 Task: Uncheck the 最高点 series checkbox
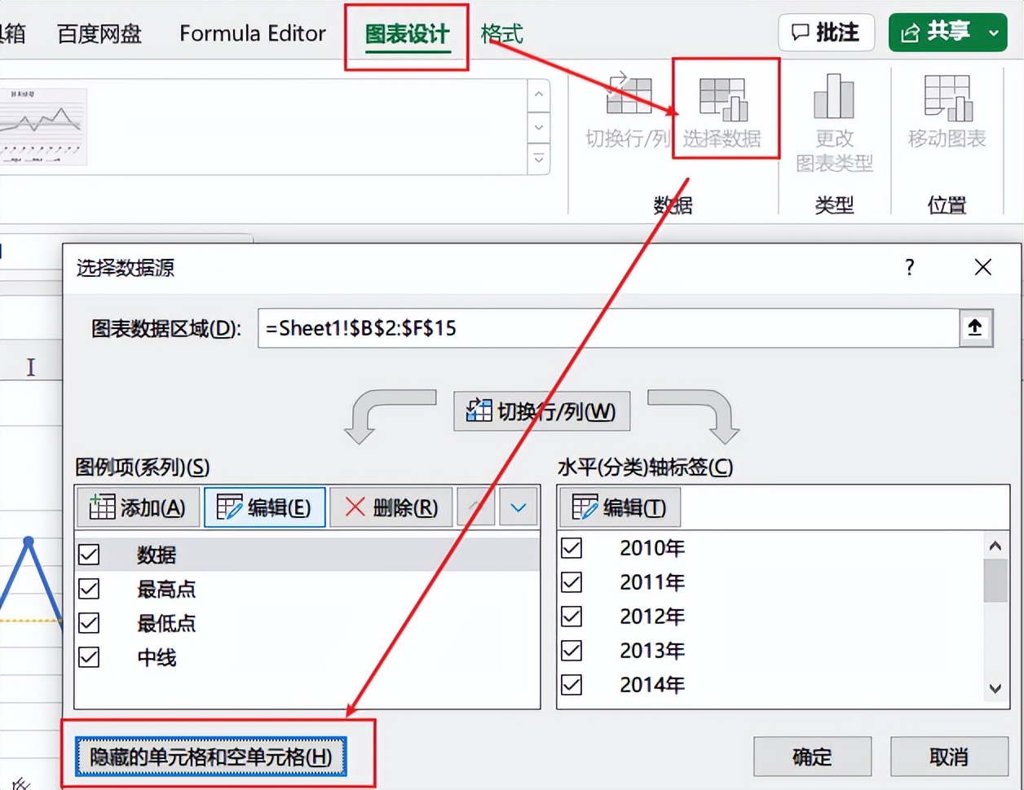tap(89, 589)
